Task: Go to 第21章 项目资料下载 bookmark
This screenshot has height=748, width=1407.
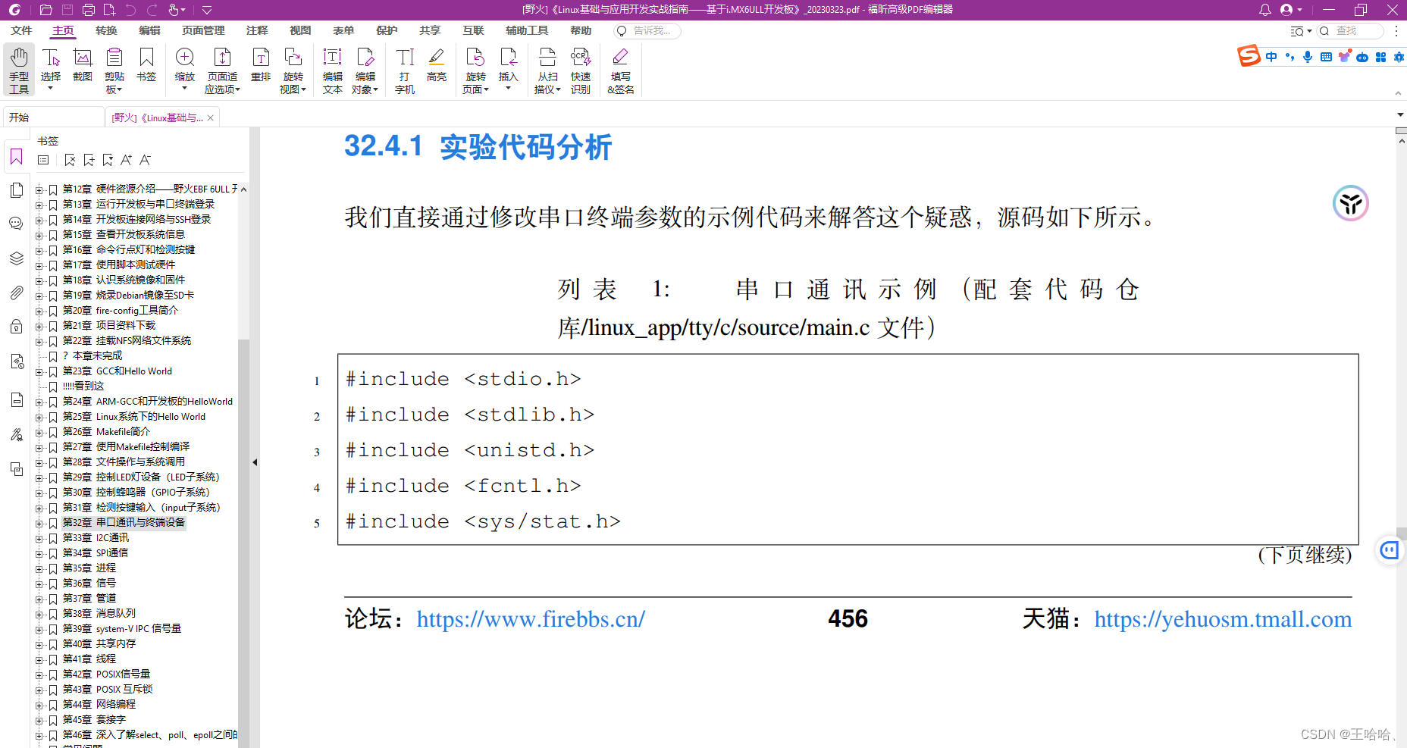Action: [109, 326]
